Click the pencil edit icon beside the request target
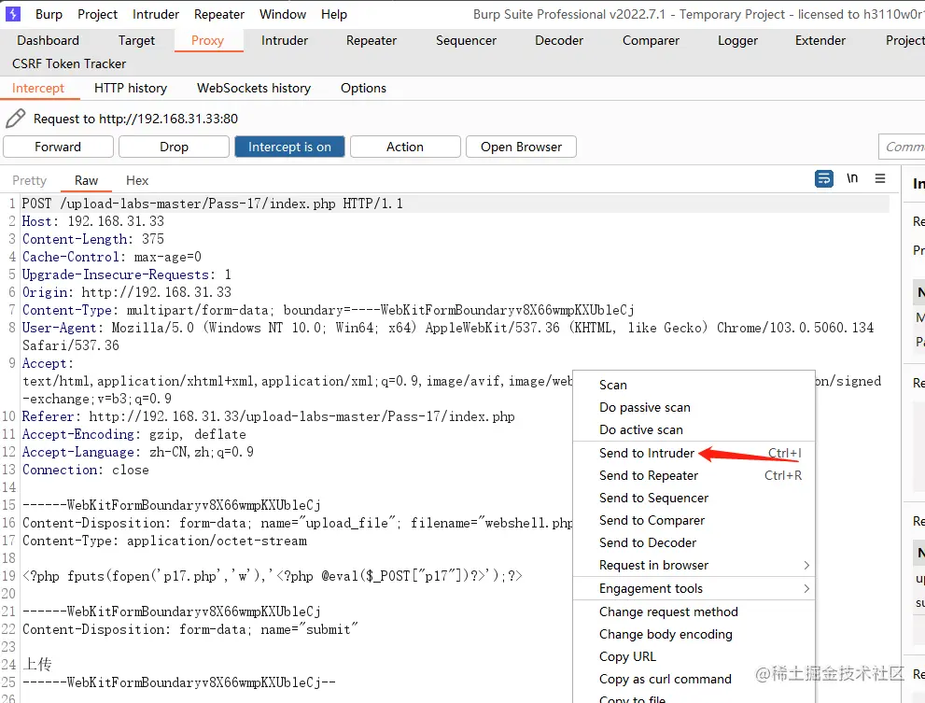 15,119
